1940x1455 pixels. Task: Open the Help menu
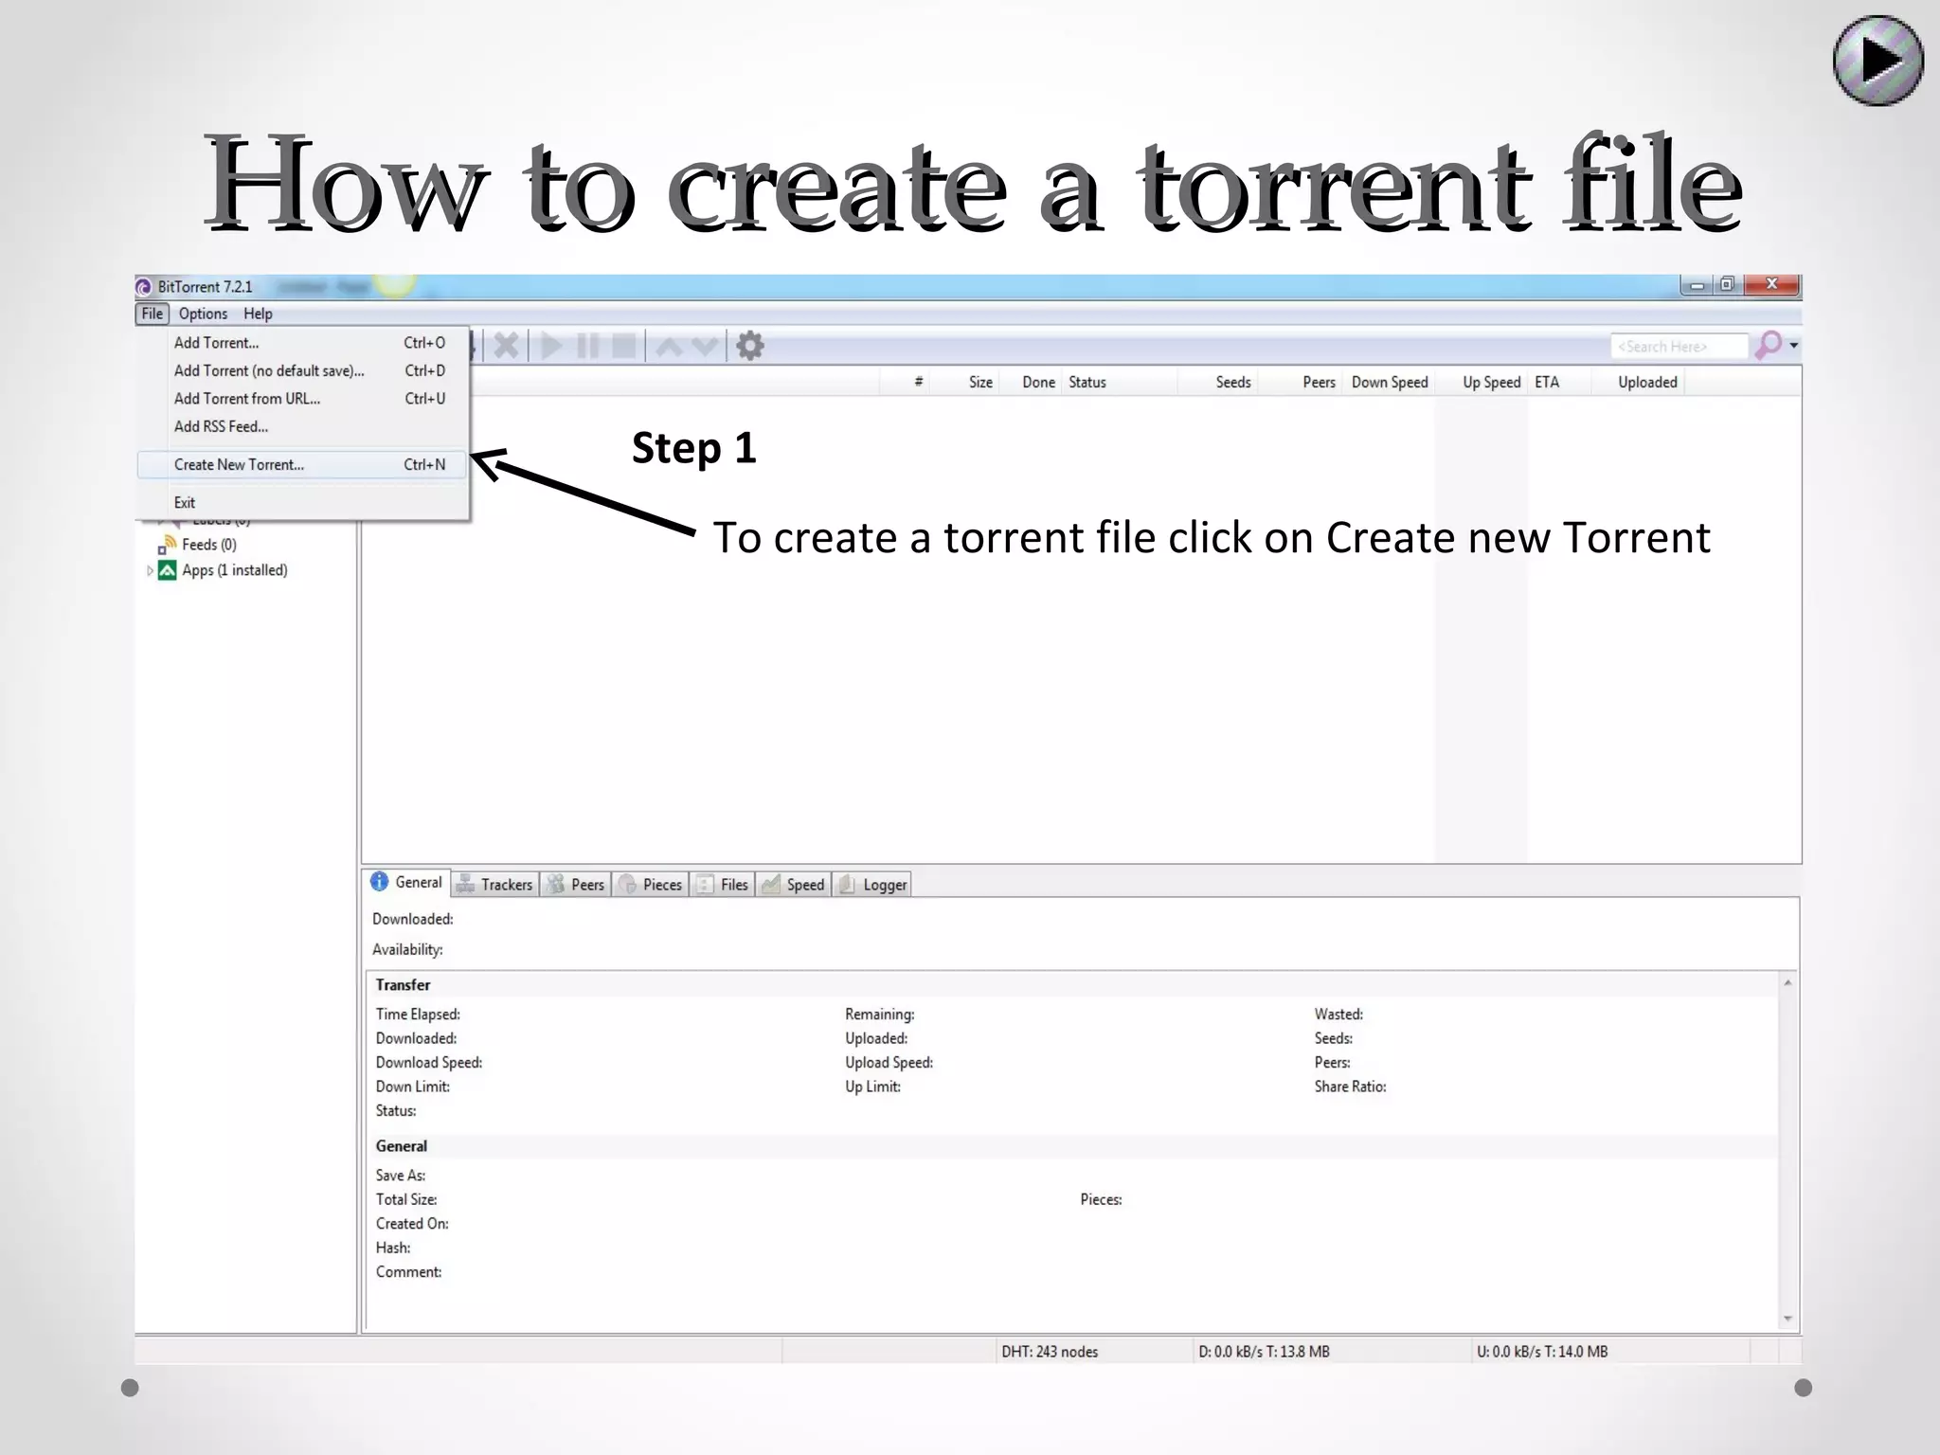[258, 314]
